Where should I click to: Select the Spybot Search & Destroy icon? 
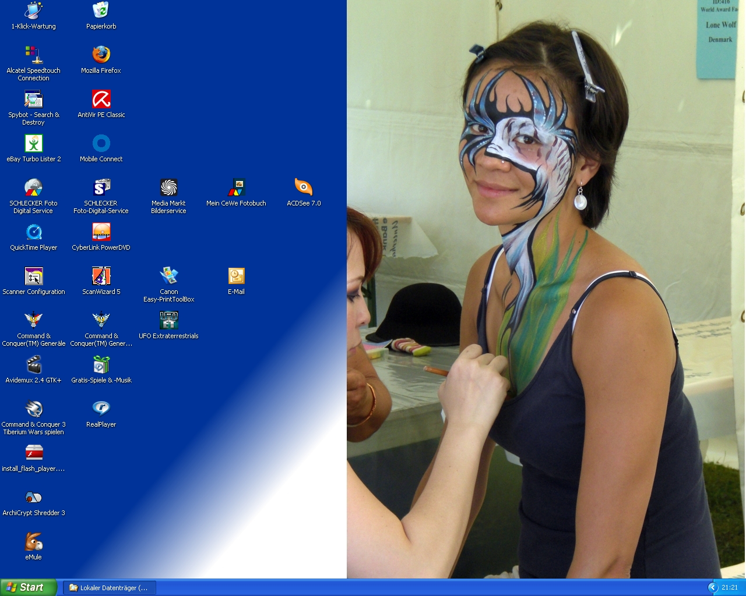click(33, 100)
